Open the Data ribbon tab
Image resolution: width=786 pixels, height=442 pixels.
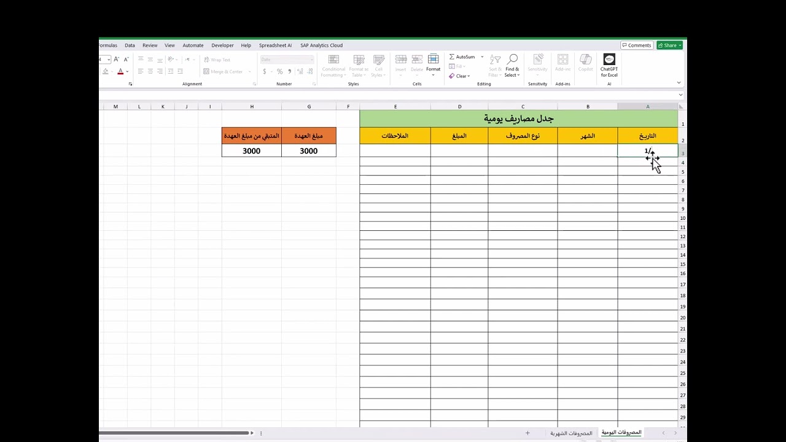(x=130, y=45)
